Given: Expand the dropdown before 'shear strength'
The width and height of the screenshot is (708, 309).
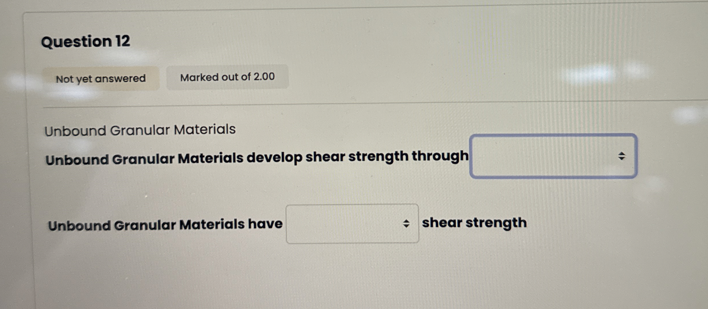Looking at the screenshot, I should pos(352,224).
